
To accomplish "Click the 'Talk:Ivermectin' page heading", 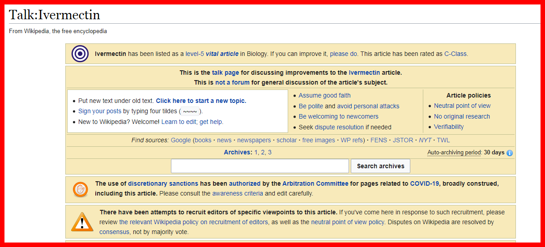I will tap(55, 15).
